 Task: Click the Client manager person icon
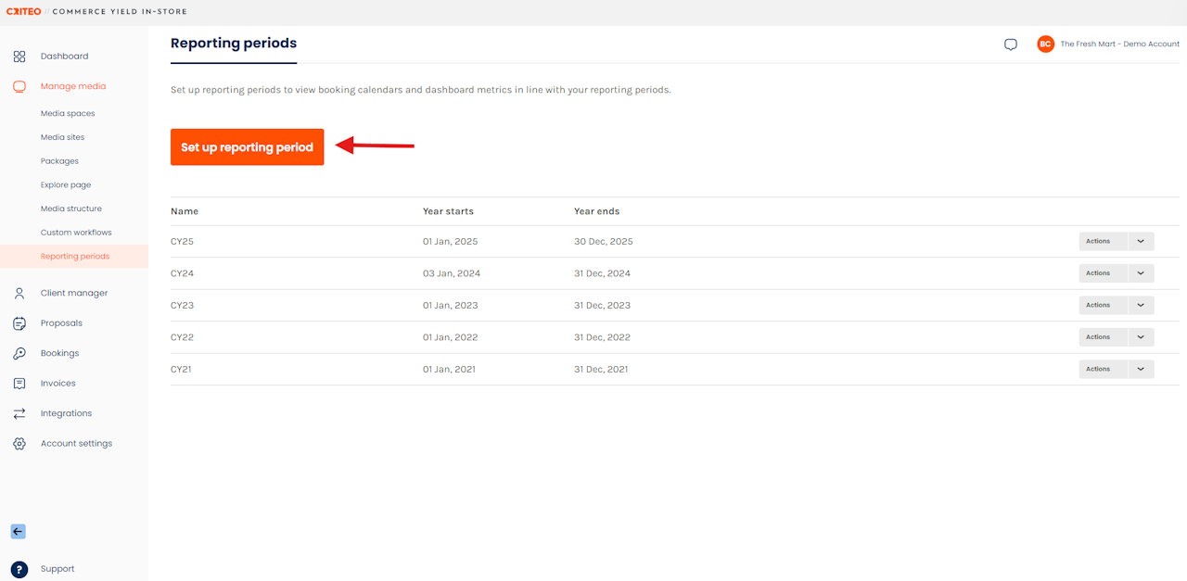pyautogui.click(x=19, y=293)
